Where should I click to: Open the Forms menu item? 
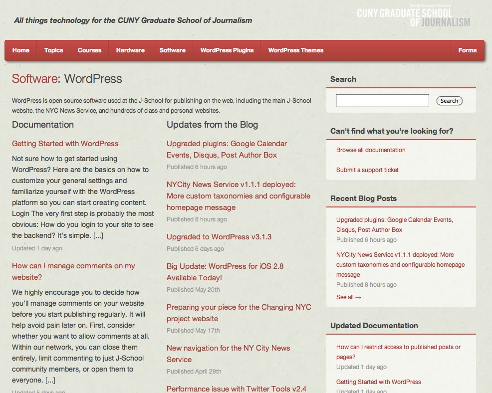[x=467, y=50]
